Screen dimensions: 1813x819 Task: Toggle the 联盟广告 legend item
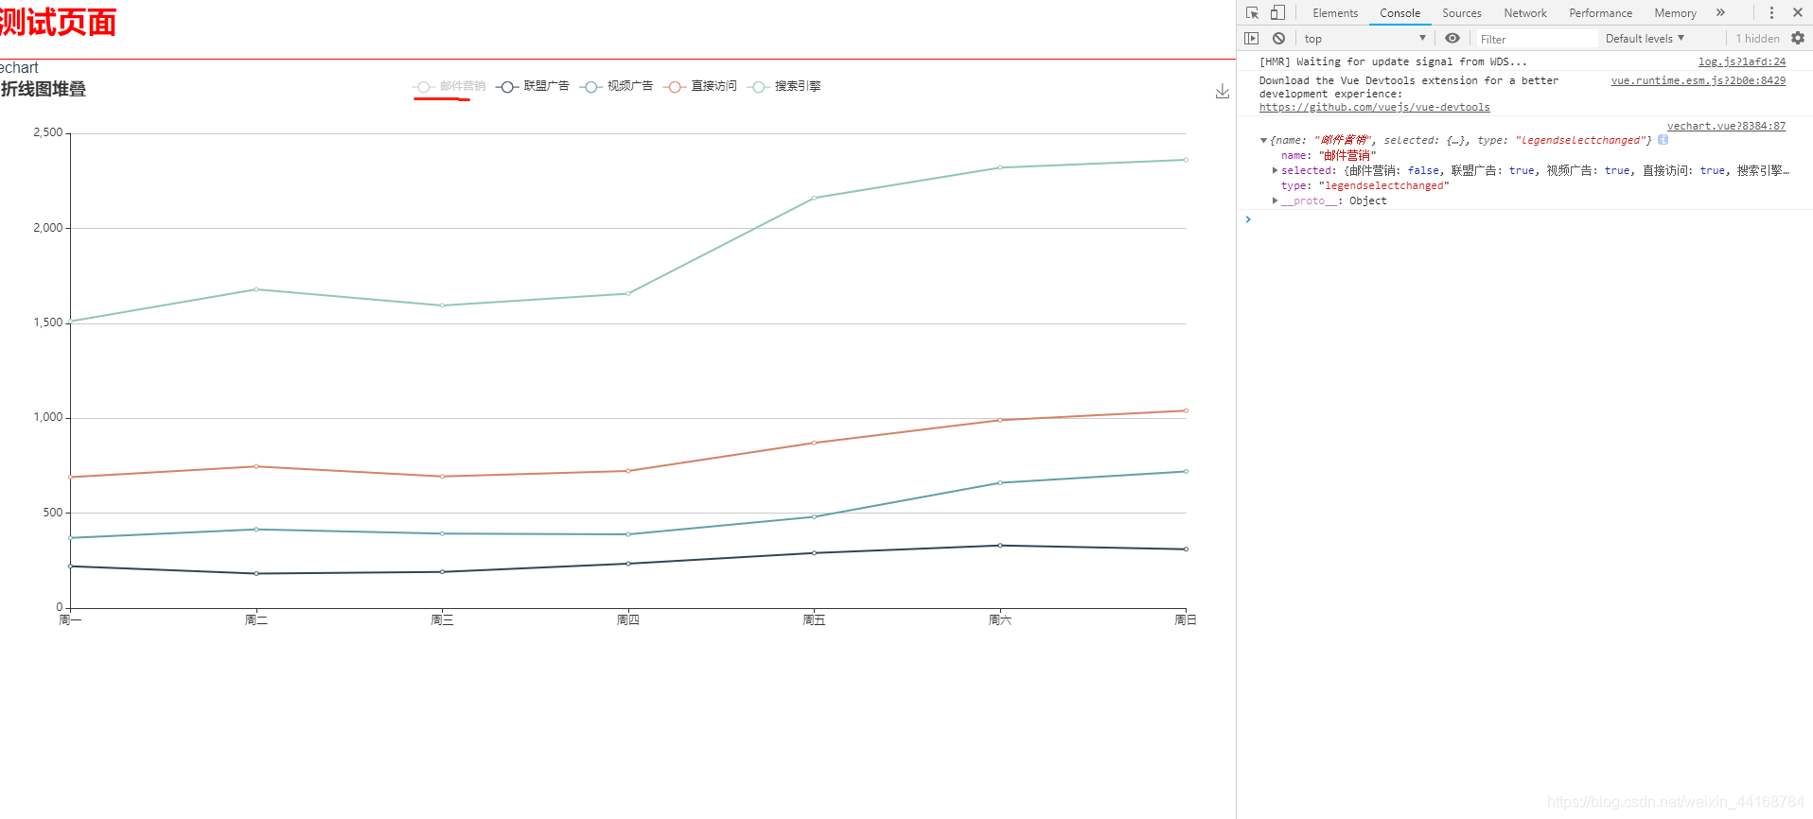pos(533,86)
